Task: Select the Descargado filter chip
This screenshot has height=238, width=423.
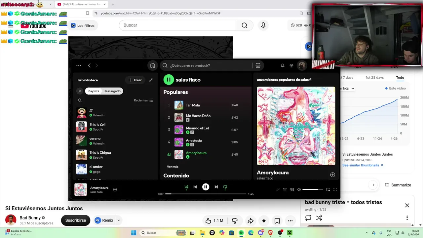Action: tap(112, 91)
